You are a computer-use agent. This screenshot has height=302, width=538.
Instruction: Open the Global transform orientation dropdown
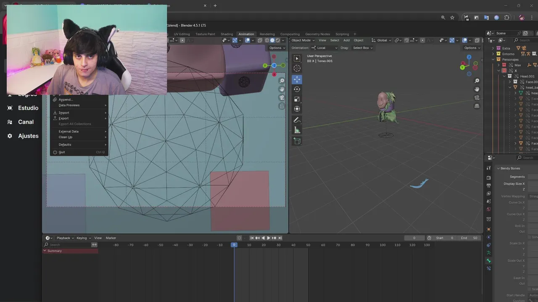click(381, 40)
